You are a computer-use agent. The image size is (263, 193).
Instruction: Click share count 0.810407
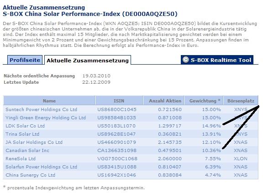170,167
